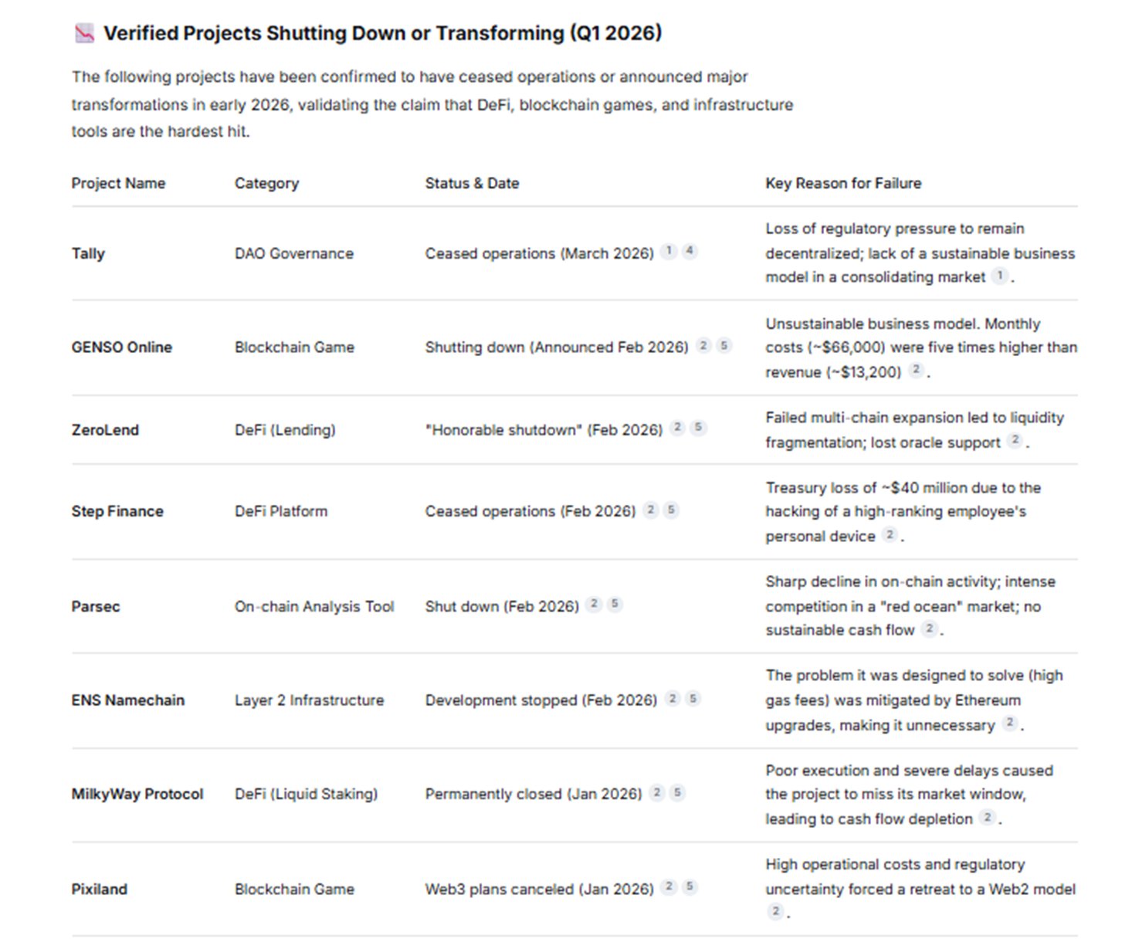Click 'Shut down (Feb 2026)' status text
Screen dimensions: 1132x949
(x=502, y=607)
